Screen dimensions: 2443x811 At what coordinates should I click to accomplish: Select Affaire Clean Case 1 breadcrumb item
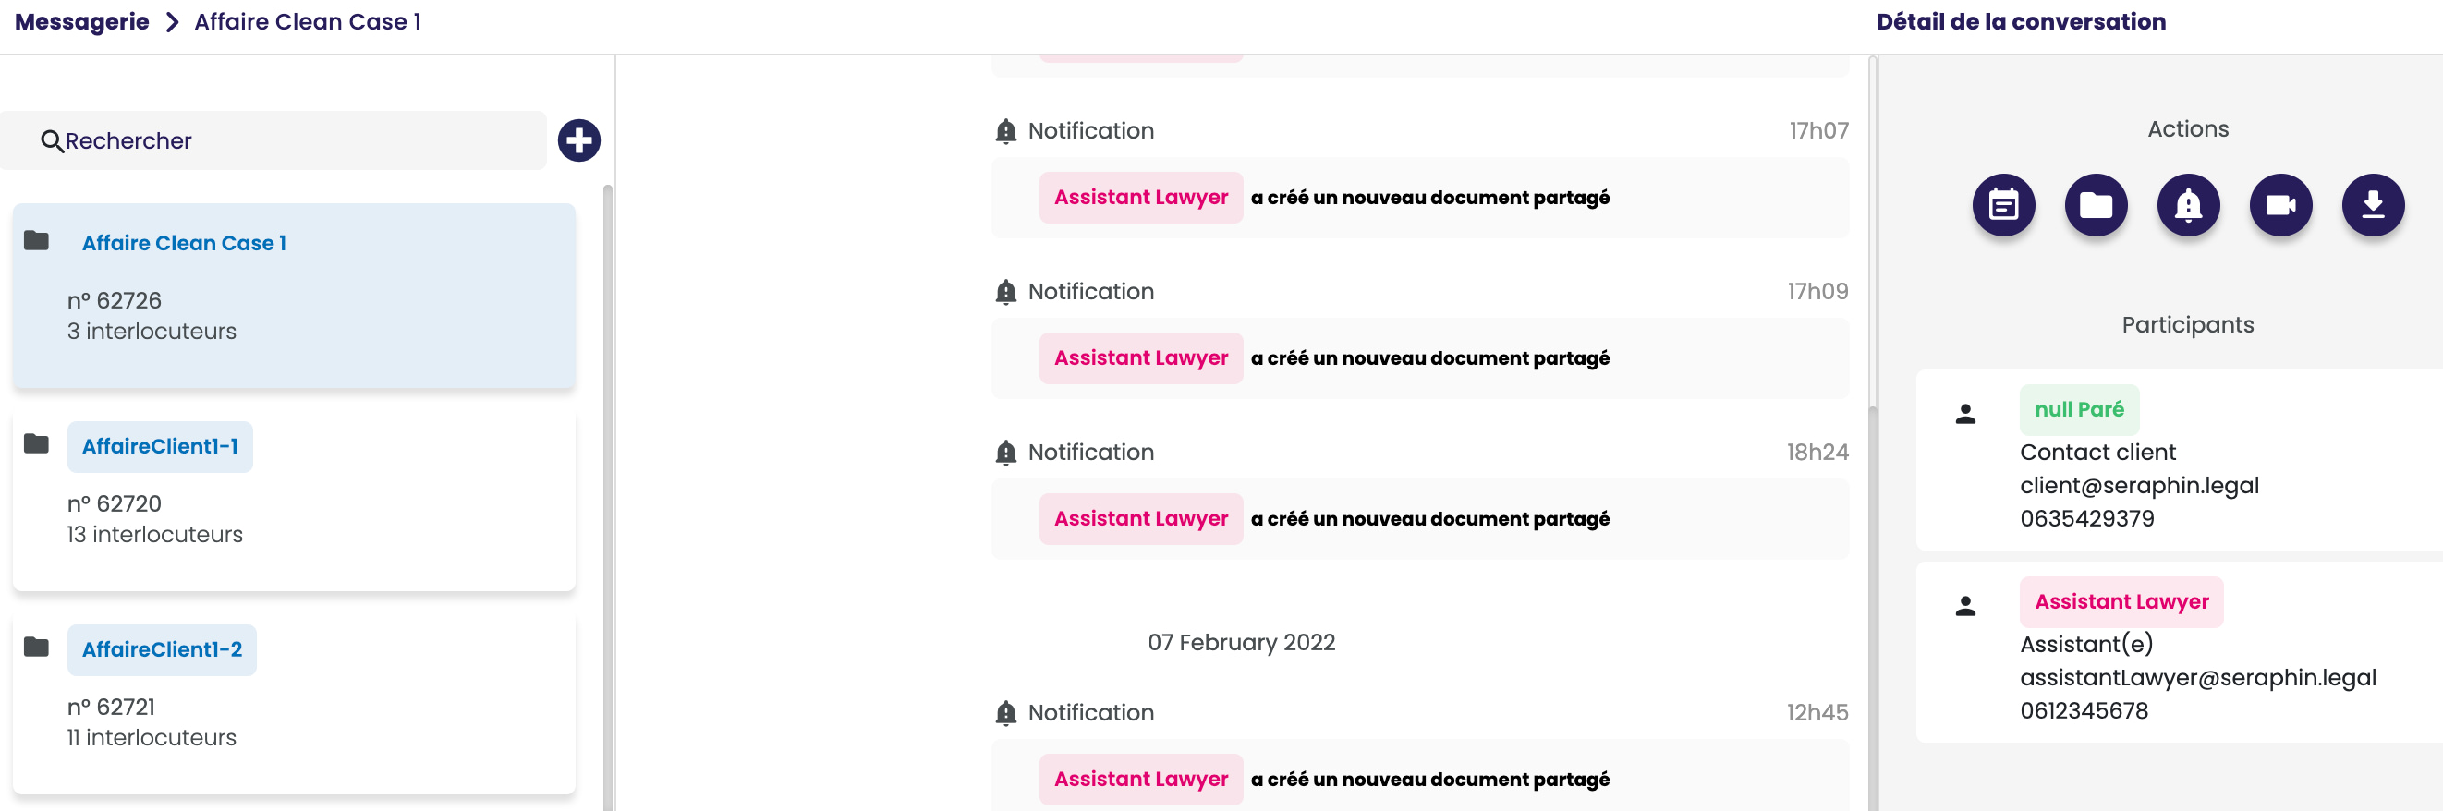click(x=308, y=22)
